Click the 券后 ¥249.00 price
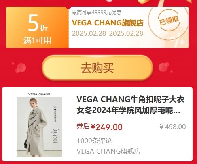This screenshot has width=197, height=164. pyautogui.click(x=100, y=127)
